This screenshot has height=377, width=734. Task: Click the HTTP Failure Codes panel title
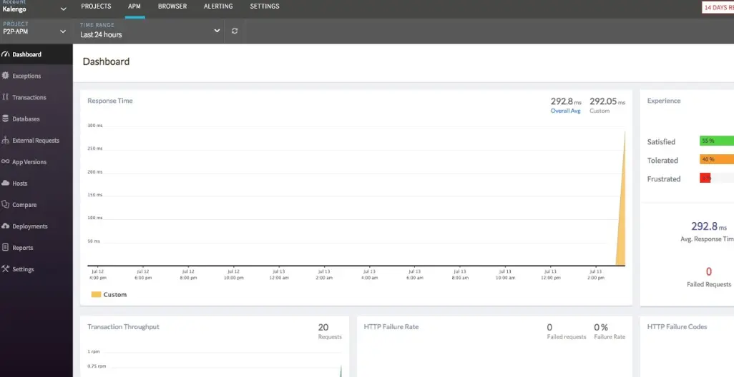pos(677,327)
